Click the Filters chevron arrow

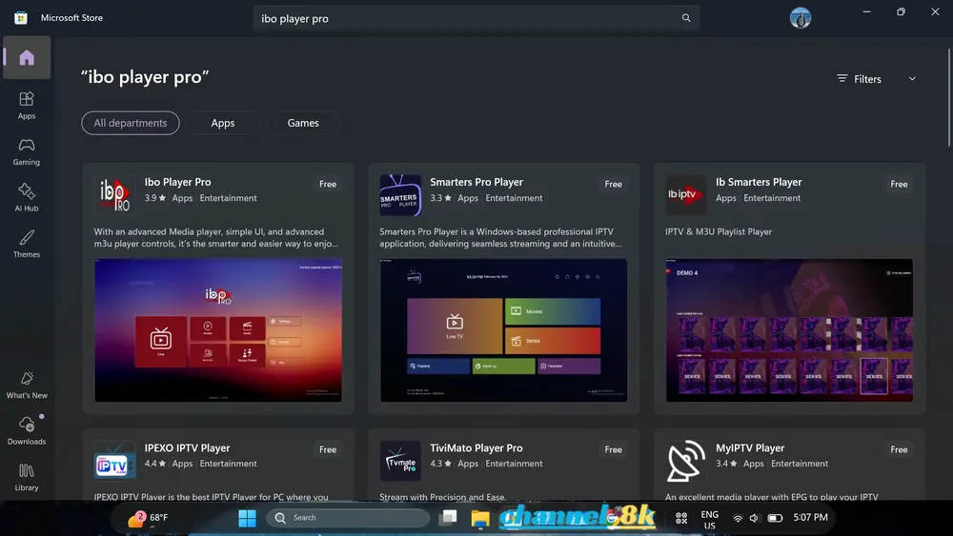click(x=912, y=79)
